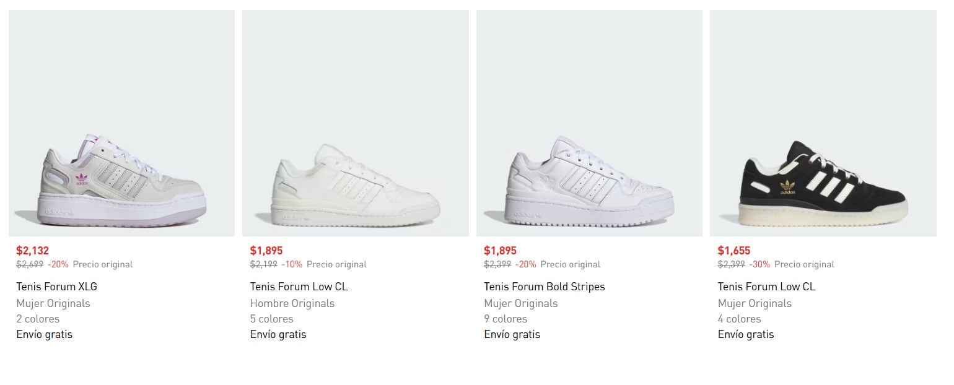Click Mujer Originals under Tenis Forum XLG
The height and width of the screenshot is (385, 954).
point(53,303)
